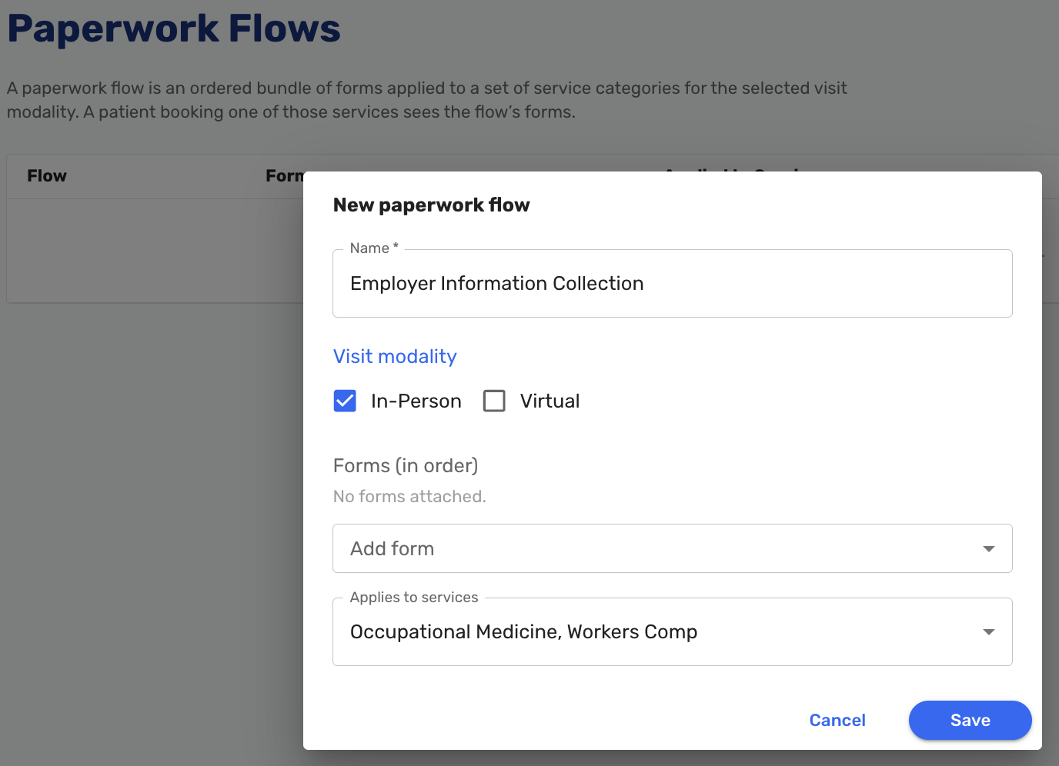This screenshot has height=766, width=1059.
Task: Check the In-Person visit modality checkbox
Action: [x=345, y=401]
